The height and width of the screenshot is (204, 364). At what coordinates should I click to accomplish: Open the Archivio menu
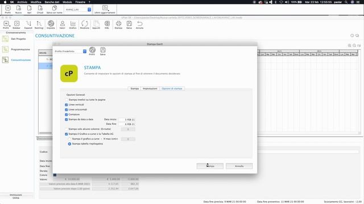coord(22,2)
